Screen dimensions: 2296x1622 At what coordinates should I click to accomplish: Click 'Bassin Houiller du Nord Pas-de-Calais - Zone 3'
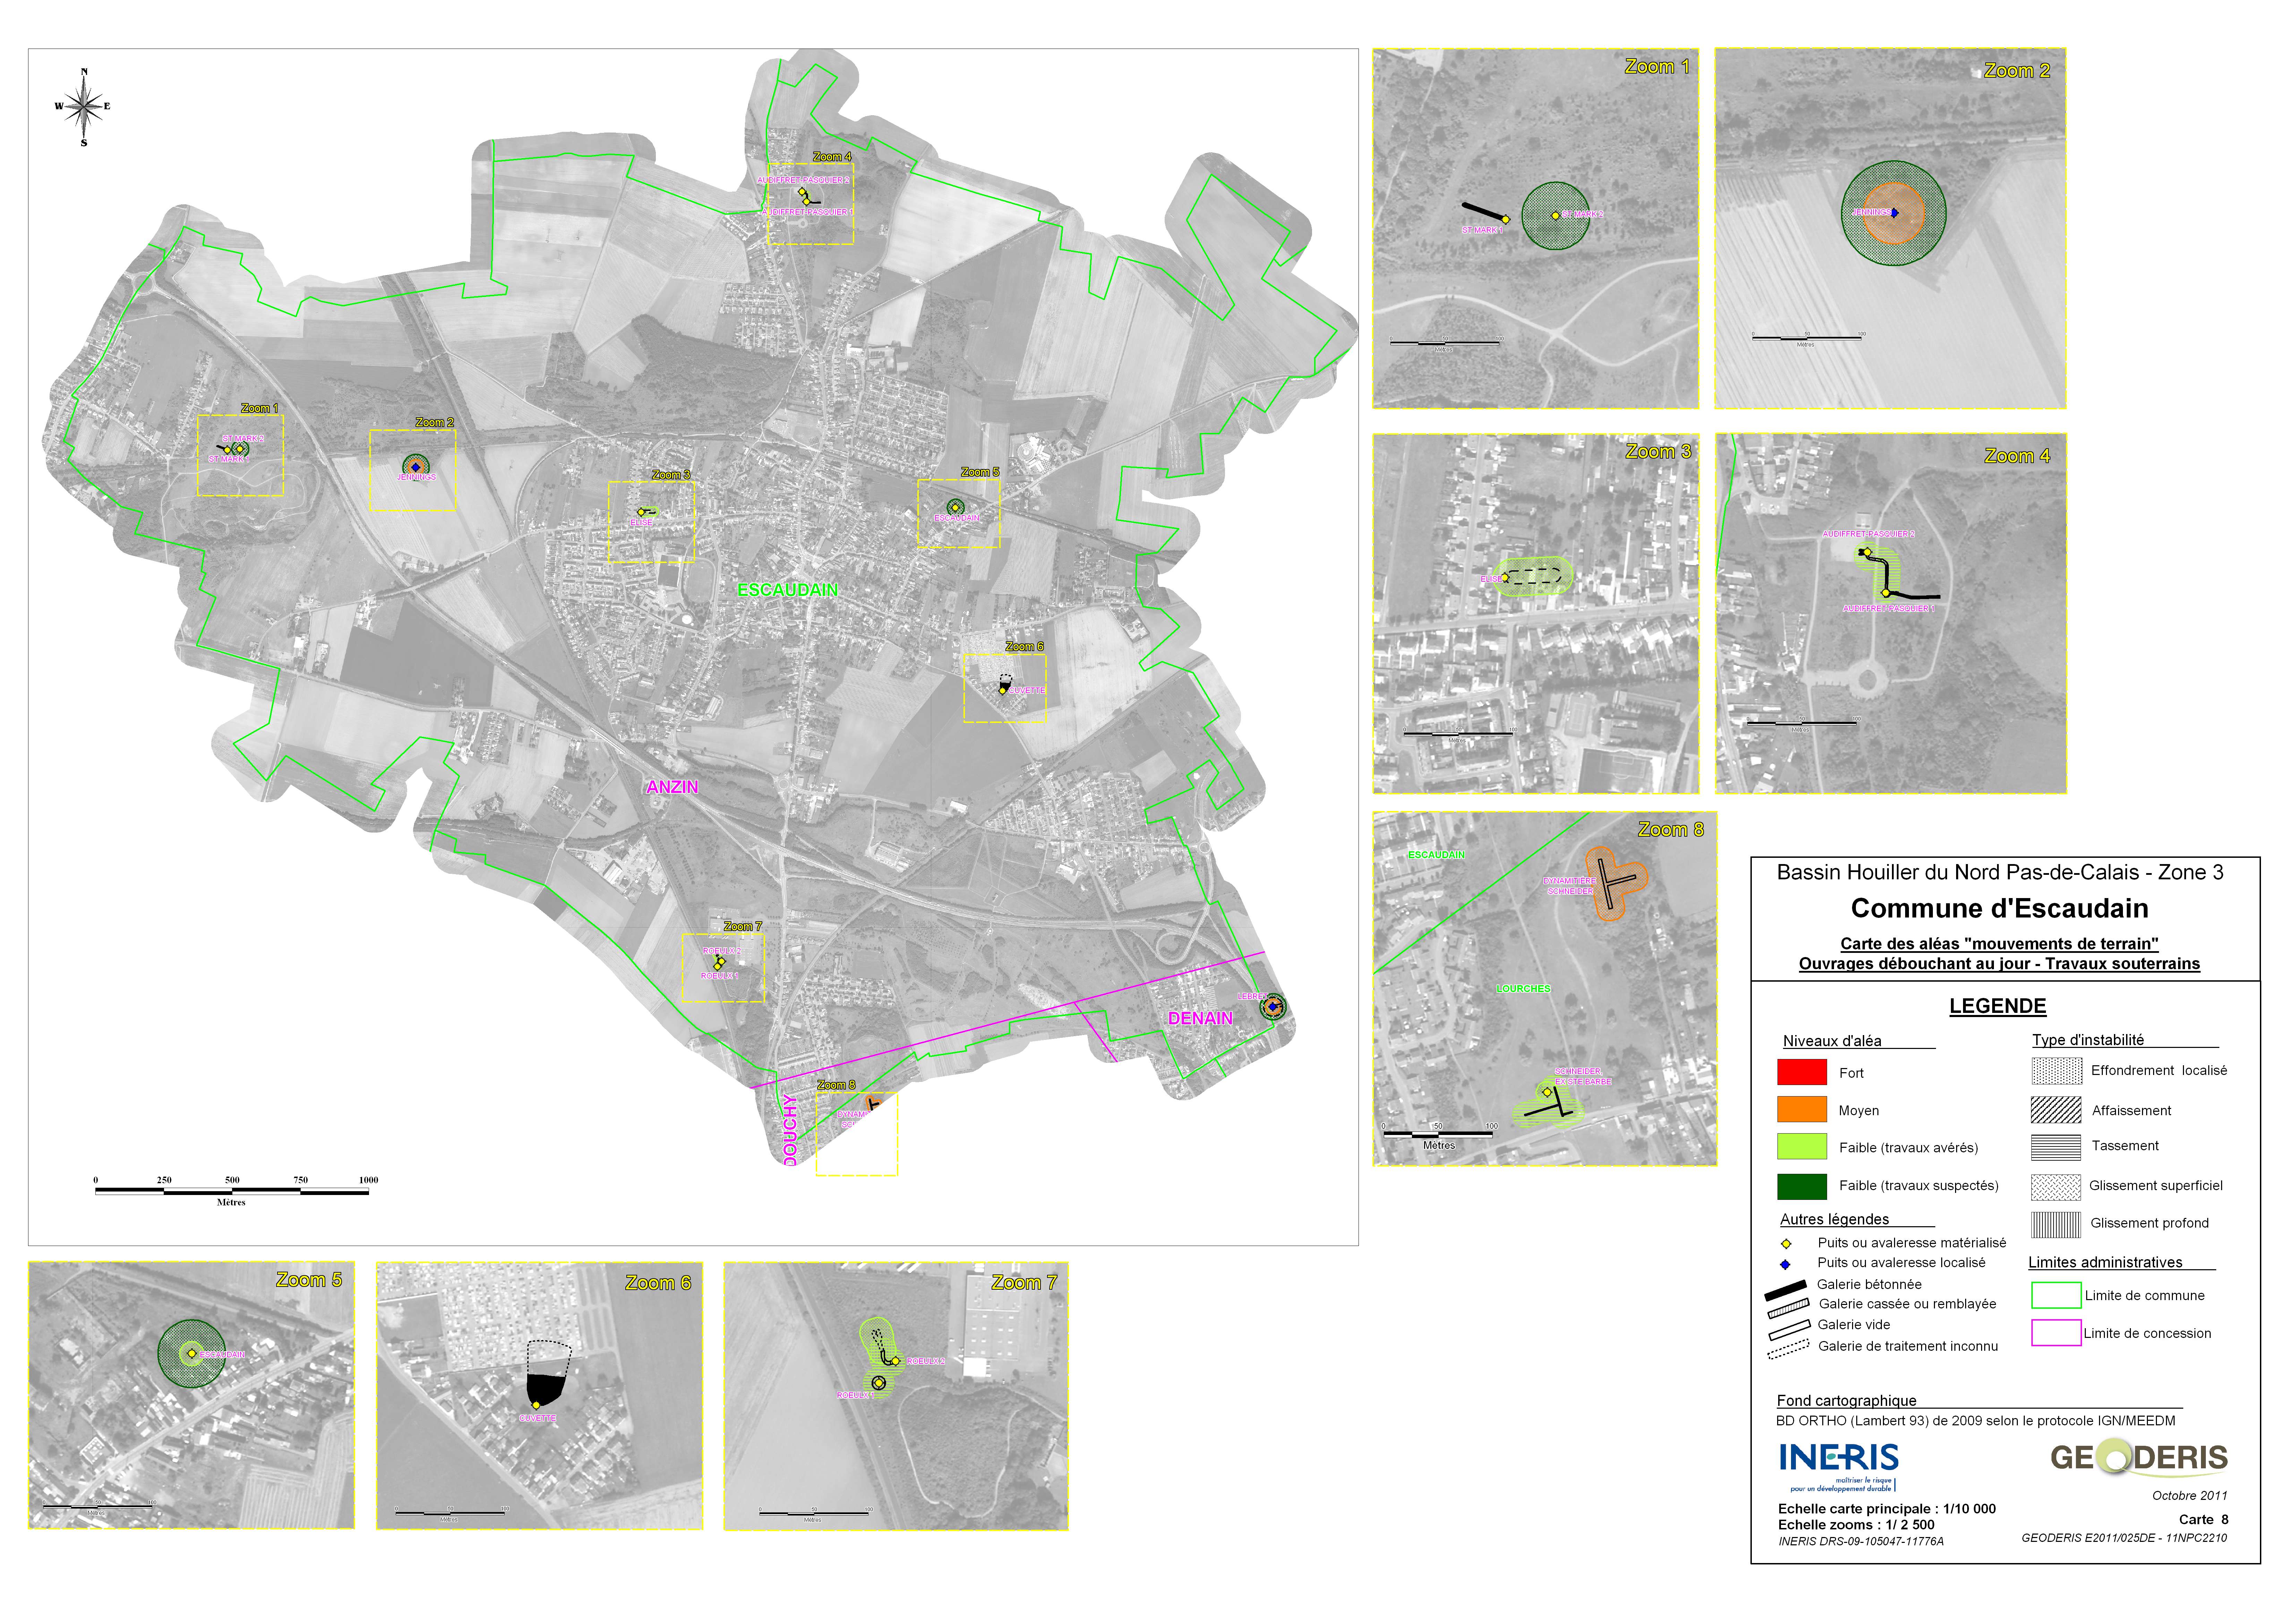[x=2000, y=872]
